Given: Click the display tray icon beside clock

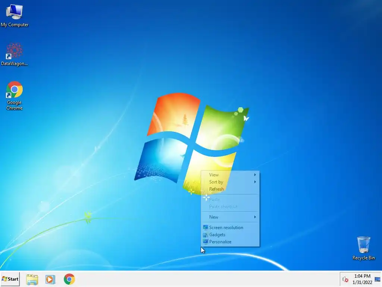Looking at the screenshot, I should click(x=378, y=280).
